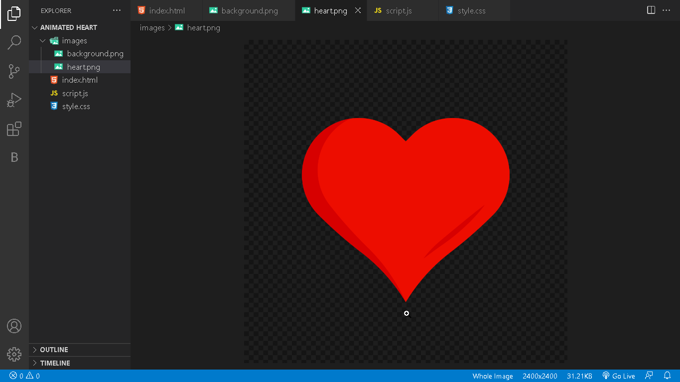Click Whole Image zoom setting in status bar
680x382 pixels.
coord(492,376)
